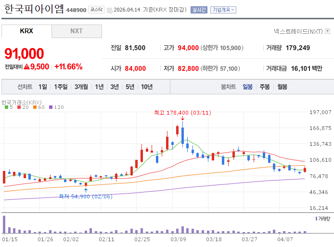Screen dimensions: 334x247
Task: Click the previous close value 81,500
Action: pos(135,48)
